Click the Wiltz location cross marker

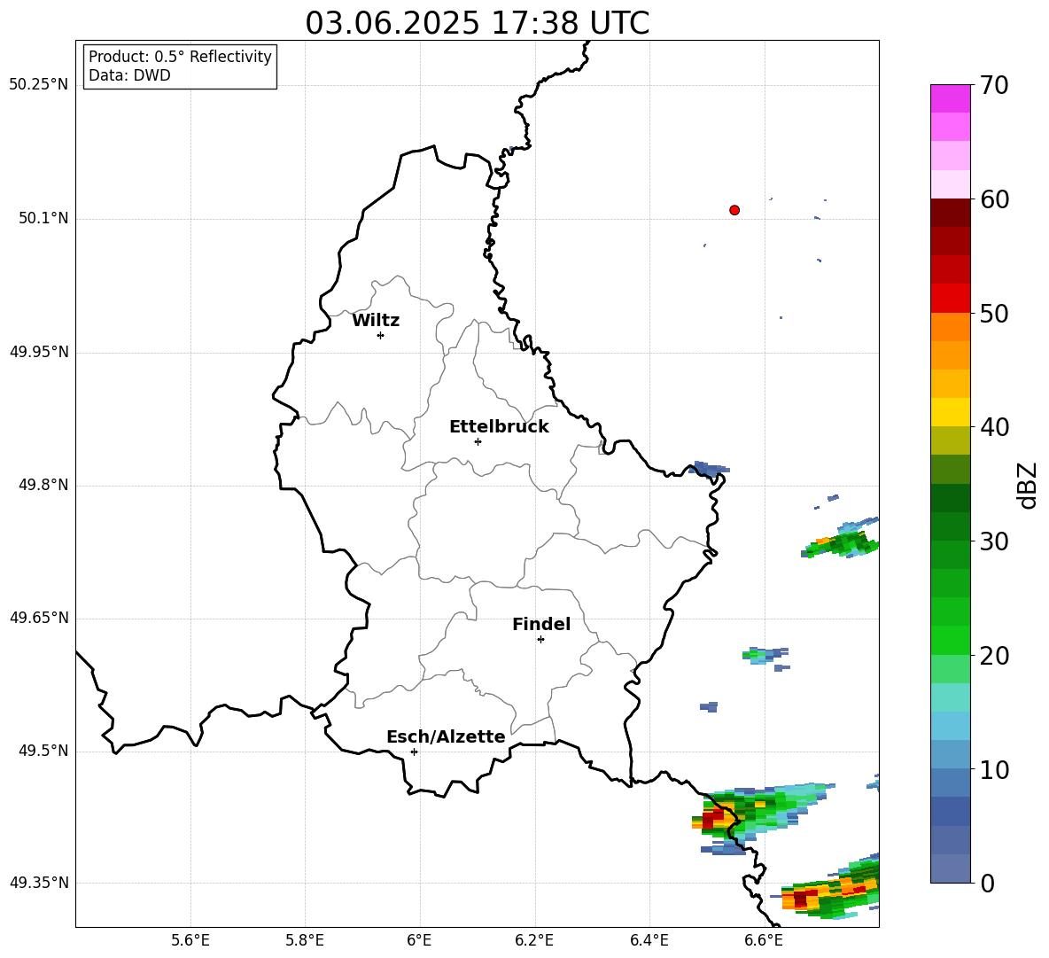(381, 335)
